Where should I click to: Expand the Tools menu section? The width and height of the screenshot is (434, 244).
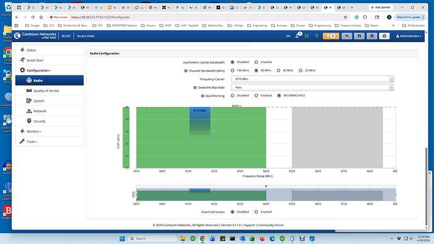49,141
